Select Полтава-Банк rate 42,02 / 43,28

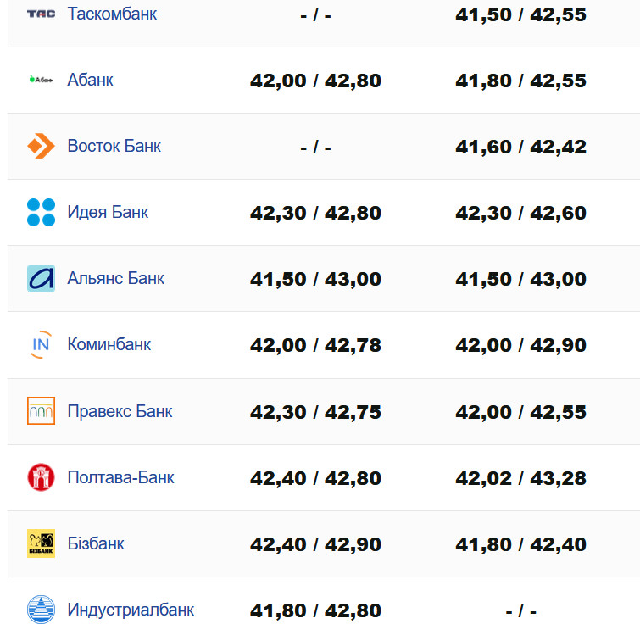pos(520,478)
